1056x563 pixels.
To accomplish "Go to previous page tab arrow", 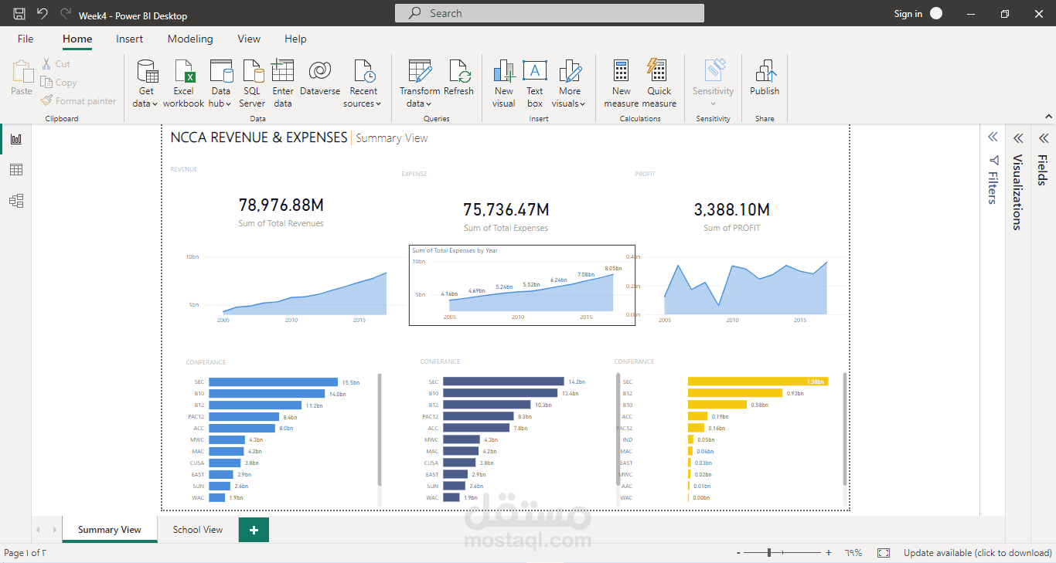I will [39, 530].
